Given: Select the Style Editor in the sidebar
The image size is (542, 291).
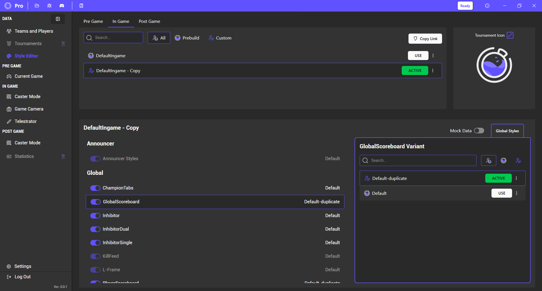Looking at the screenshot, I should pos(26,56).
